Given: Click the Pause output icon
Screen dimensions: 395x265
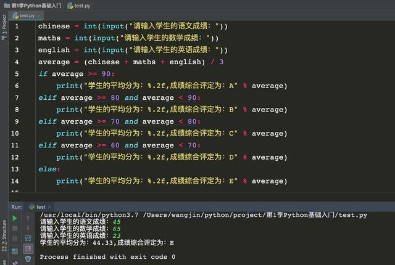Looking at the screenshot, I should (15, 238).
